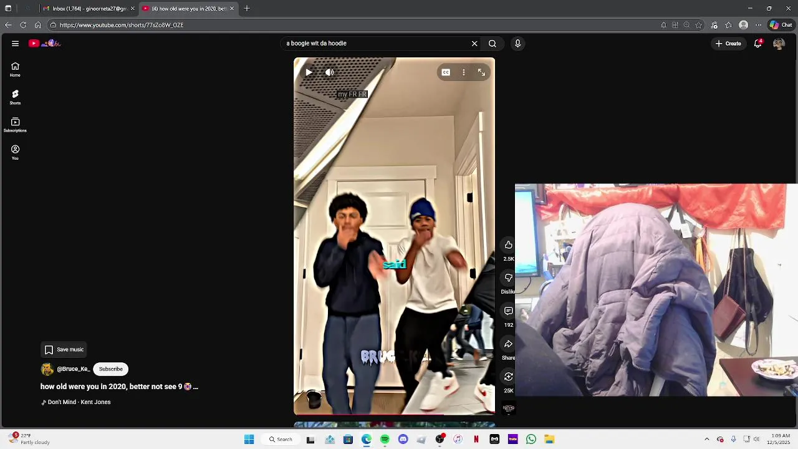The image size is (798, 449).
Task: Open the You page in sidebar
Action: point(15,152)
